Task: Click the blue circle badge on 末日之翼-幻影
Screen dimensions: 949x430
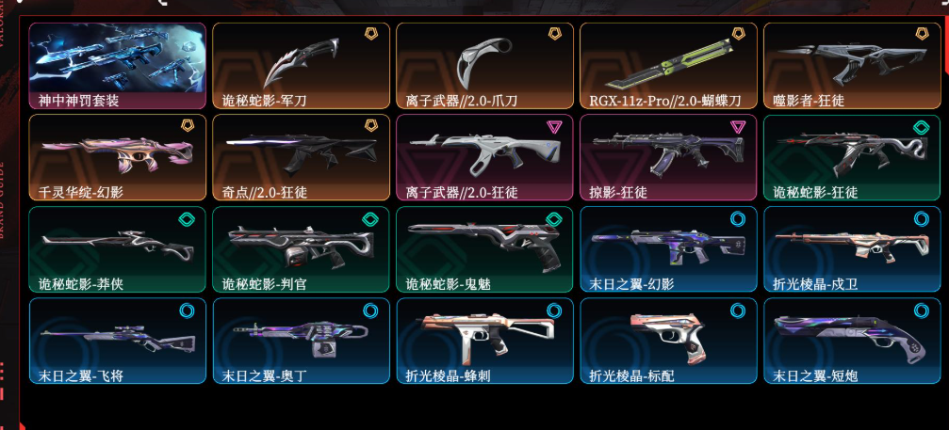Action: coord(738,218)
